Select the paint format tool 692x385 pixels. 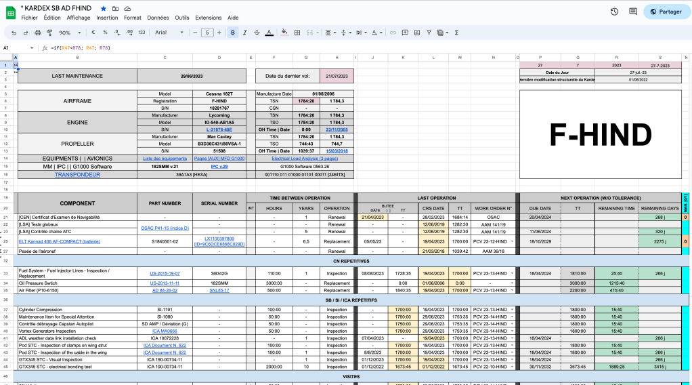click(50, 32)
